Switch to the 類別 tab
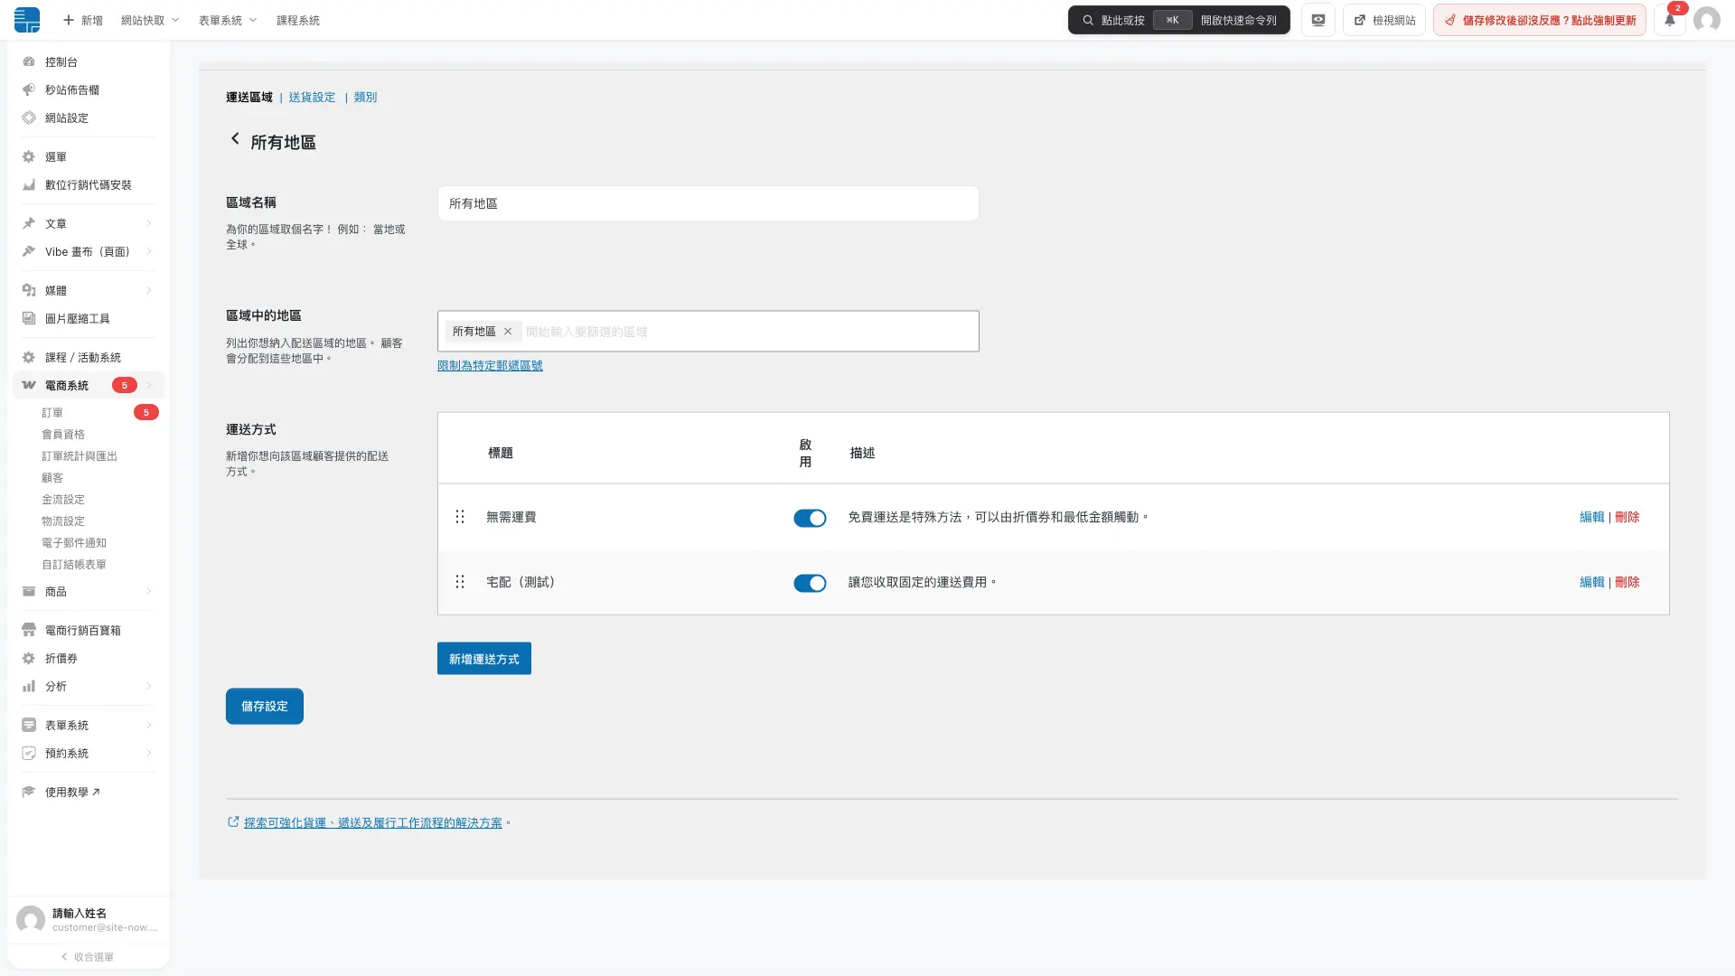Image resolution: width=1735 pixels, height=976 pixels. [365, 97]
